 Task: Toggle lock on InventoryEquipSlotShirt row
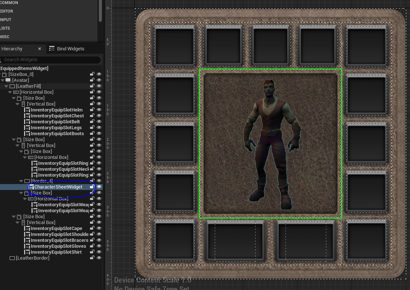(92, 252)
